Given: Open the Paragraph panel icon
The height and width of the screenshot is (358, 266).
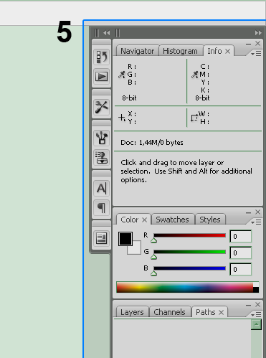Looking at the screenshot, I should (x=102, y=207).
